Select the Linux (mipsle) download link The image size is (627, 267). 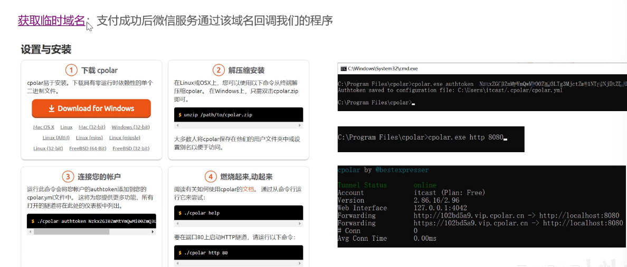coord(125,137)
